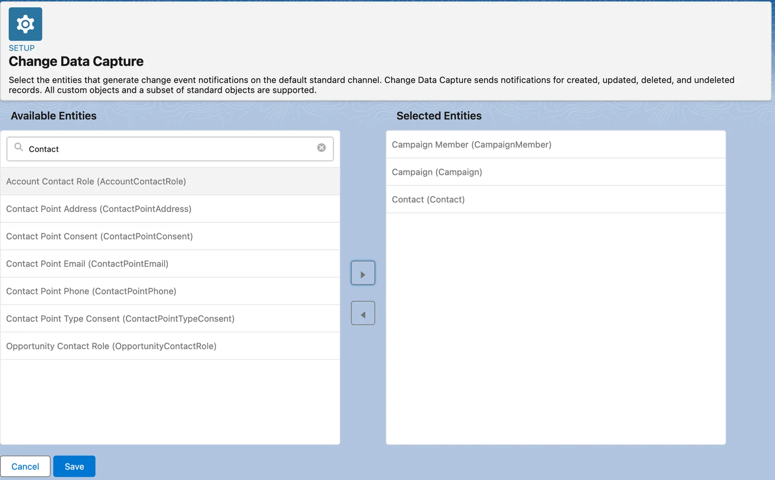The width and height of the screenshot is (775, 480).
Task: Select Campaign Member in Selected Entities
Action: 471,144
